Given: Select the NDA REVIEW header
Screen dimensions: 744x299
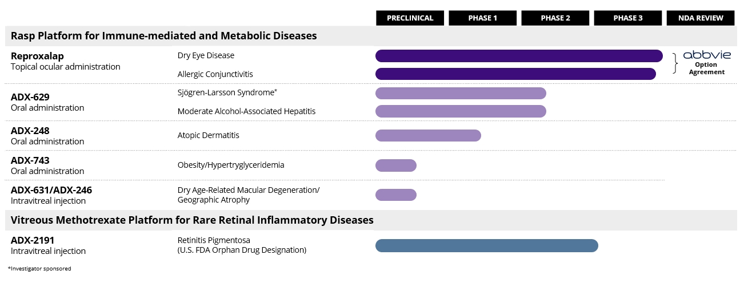Looking at the screenshot, I should point(701,18).
